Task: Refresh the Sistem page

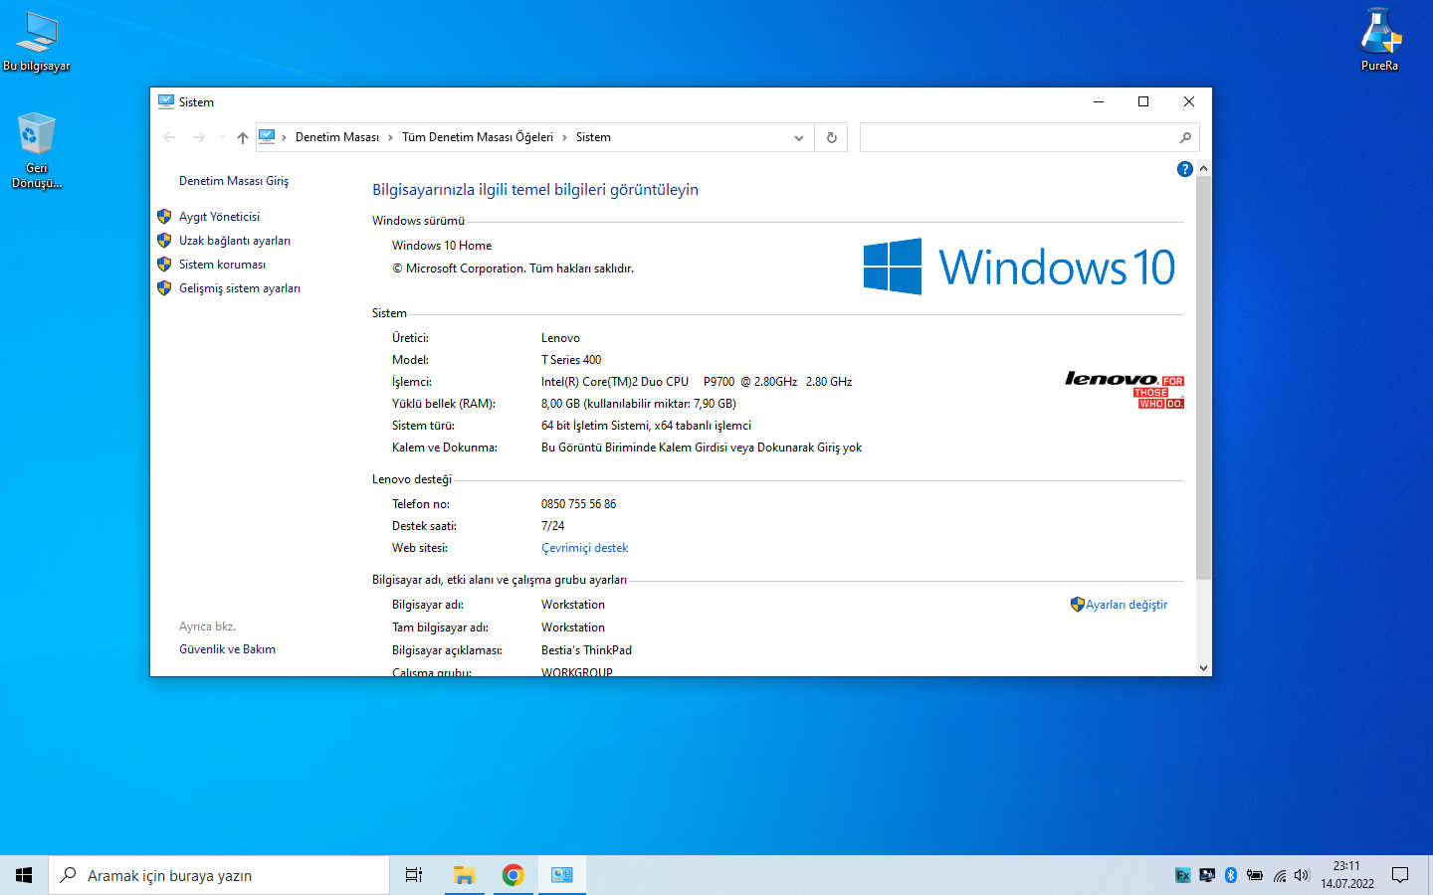Action: [x=832, y=137]
